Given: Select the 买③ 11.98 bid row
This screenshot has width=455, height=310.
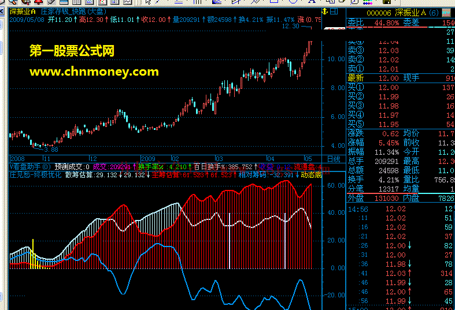Looking at the screenshot, I should tap(401, 106).
